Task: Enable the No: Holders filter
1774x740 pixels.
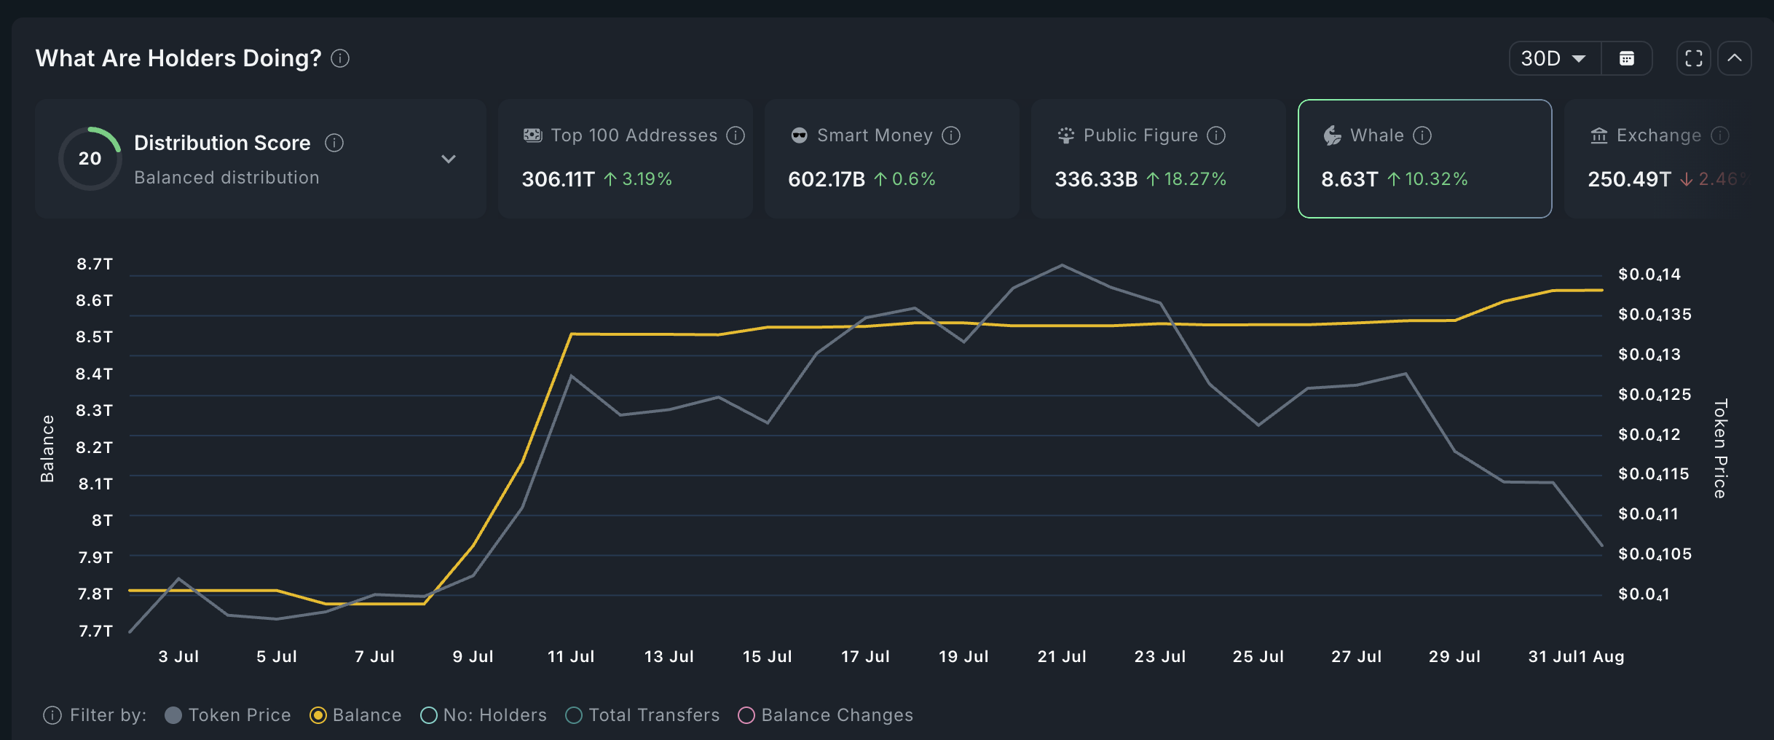Action: pyautogui.click(x=429, y=715)
